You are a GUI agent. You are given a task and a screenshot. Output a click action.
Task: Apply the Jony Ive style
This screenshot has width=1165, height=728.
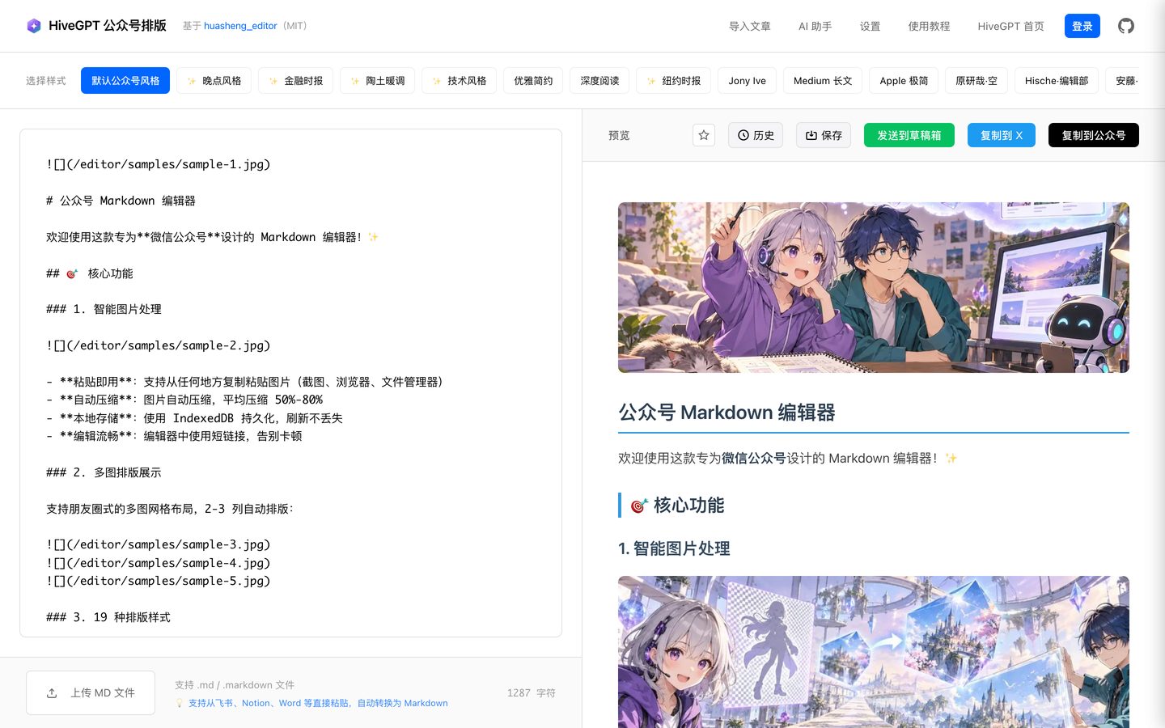(747, 81)
